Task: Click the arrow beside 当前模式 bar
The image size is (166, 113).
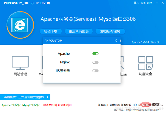Action: [x=47, y=97]
